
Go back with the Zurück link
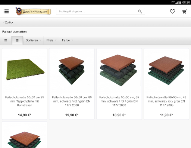[8, 22]
